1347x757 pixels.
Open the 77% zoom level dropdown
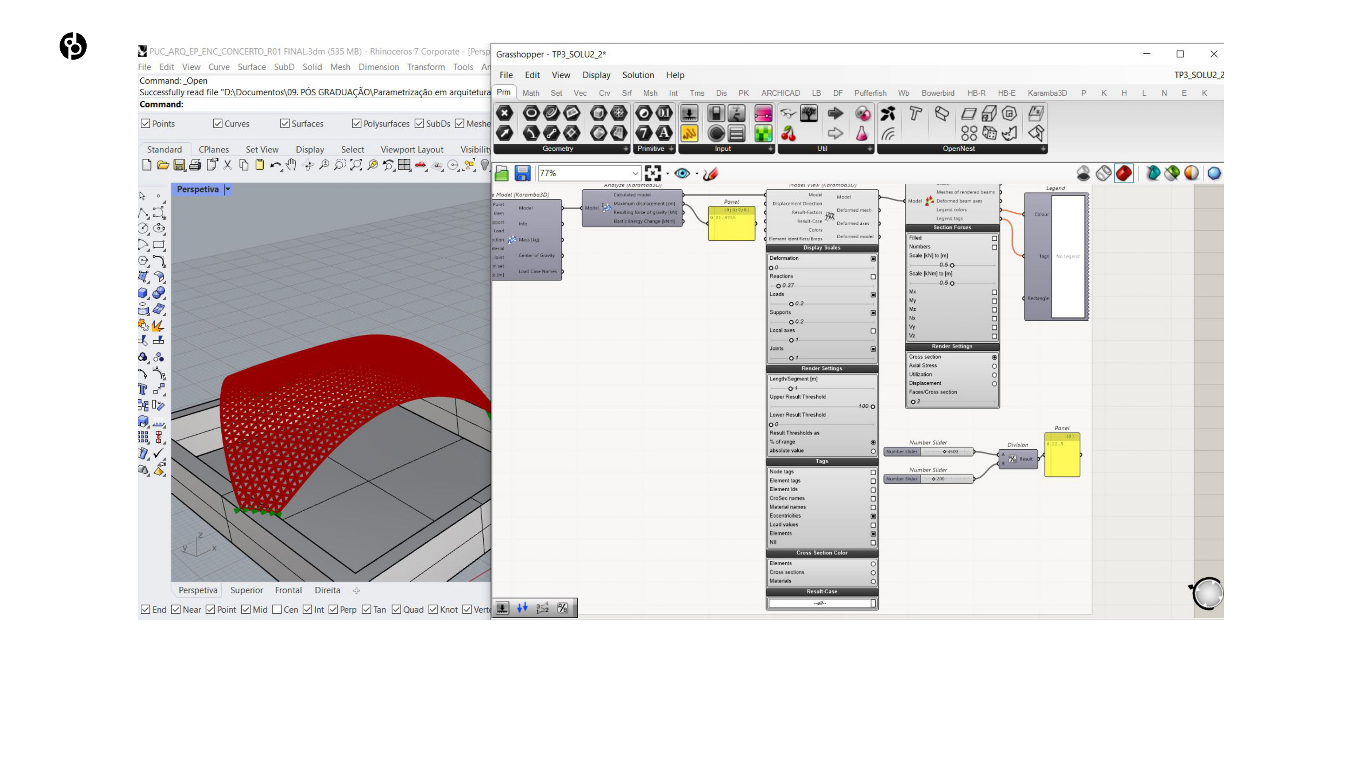(x=635, y=173)
